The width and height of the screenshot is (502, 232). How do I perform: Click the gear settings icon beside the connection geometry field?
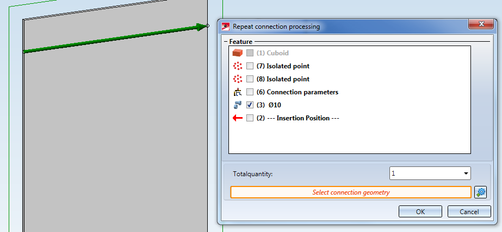(x=481, y=192)
